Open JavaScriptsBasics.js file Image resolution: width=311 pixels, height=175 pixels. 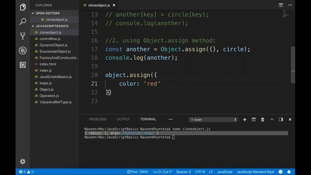point(54,77)
